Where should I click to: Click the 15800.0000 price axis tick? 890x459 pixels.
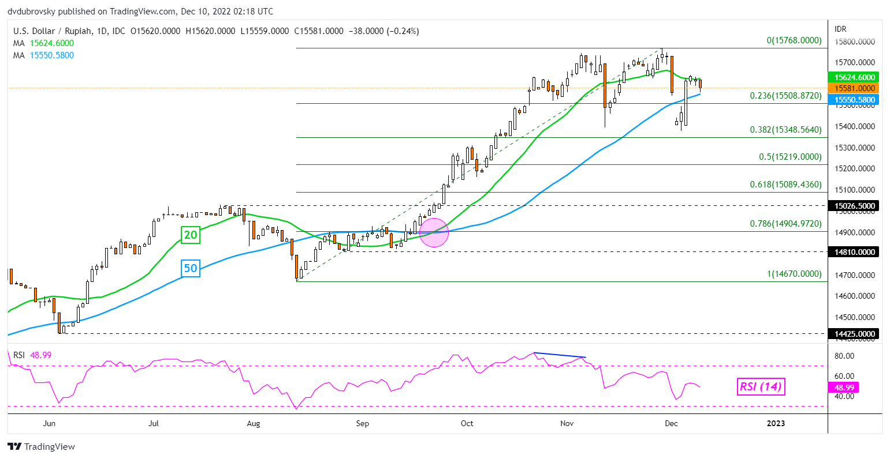click(x=855, y=42)
